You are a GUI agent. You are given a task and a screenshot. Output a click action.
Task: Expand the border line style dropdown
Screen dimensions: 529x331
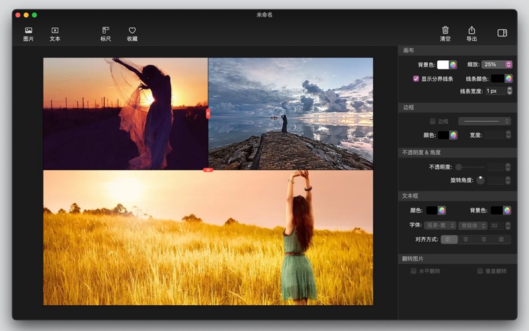click(x=485, y=121)
